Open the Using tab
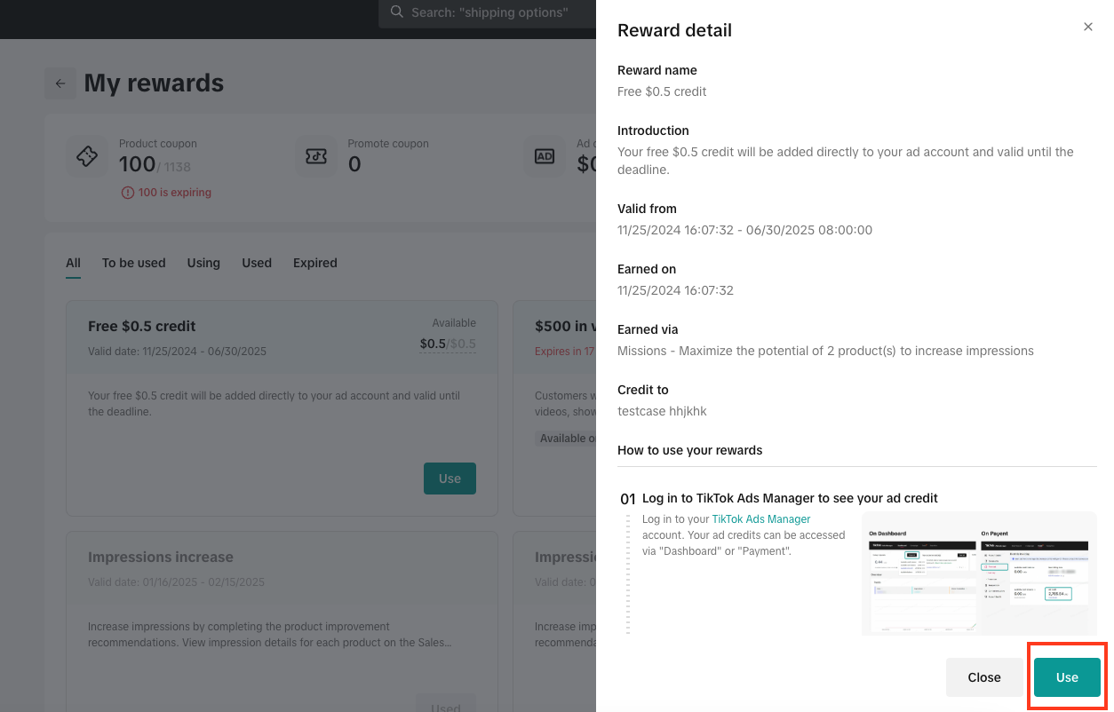 203,263
